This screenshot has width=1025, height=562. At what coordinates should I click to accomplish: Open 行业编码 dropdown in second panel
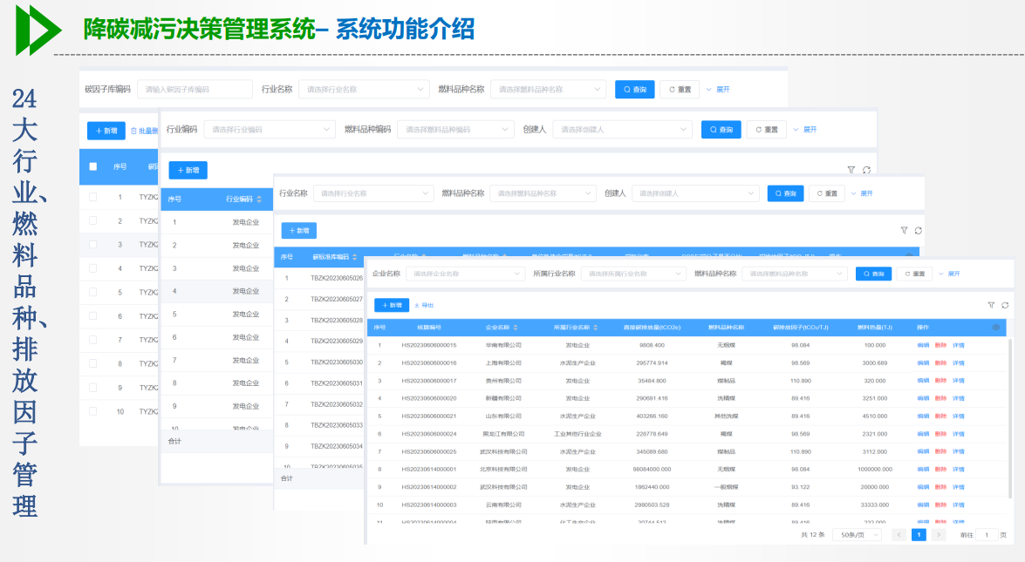click(x=270, y=129)
